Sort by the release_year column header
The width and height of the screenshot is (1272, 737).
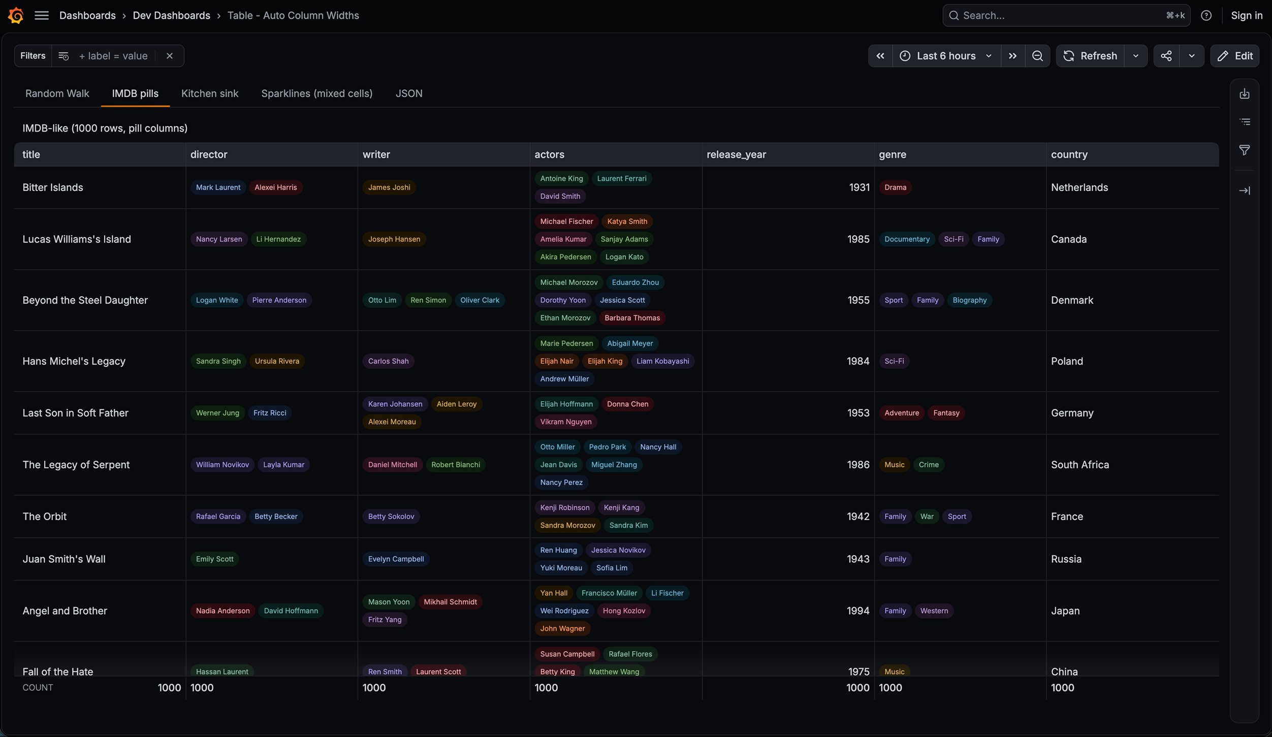[788, 154]
